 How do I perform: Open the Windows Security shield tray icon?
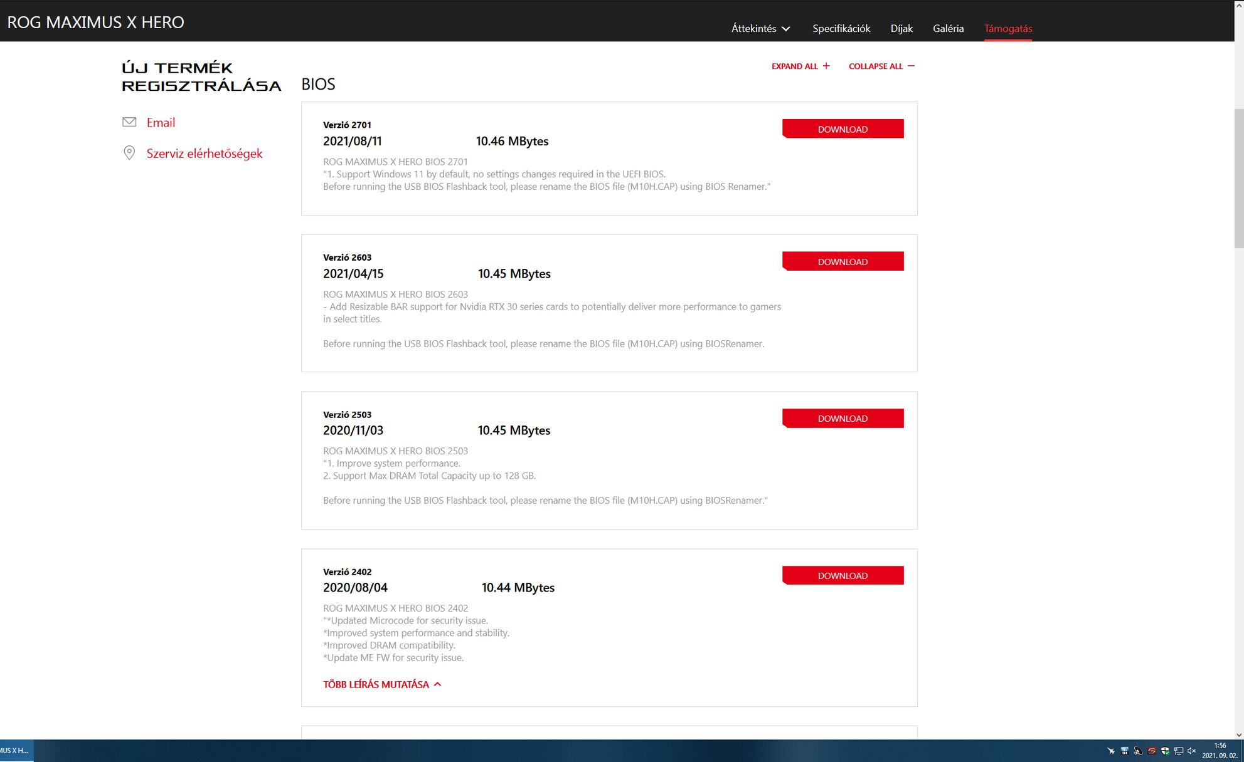[x=1165, y=751]
